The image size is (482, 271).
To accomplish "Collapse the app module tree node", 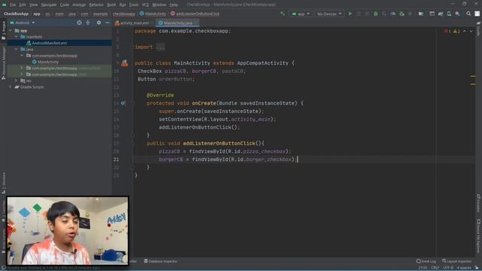I will tap(11, 30).
